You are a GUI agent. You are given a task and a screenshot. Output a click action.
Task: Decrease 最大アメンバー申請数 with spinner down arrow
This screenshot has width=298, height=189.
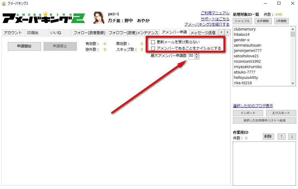point(196,57)
